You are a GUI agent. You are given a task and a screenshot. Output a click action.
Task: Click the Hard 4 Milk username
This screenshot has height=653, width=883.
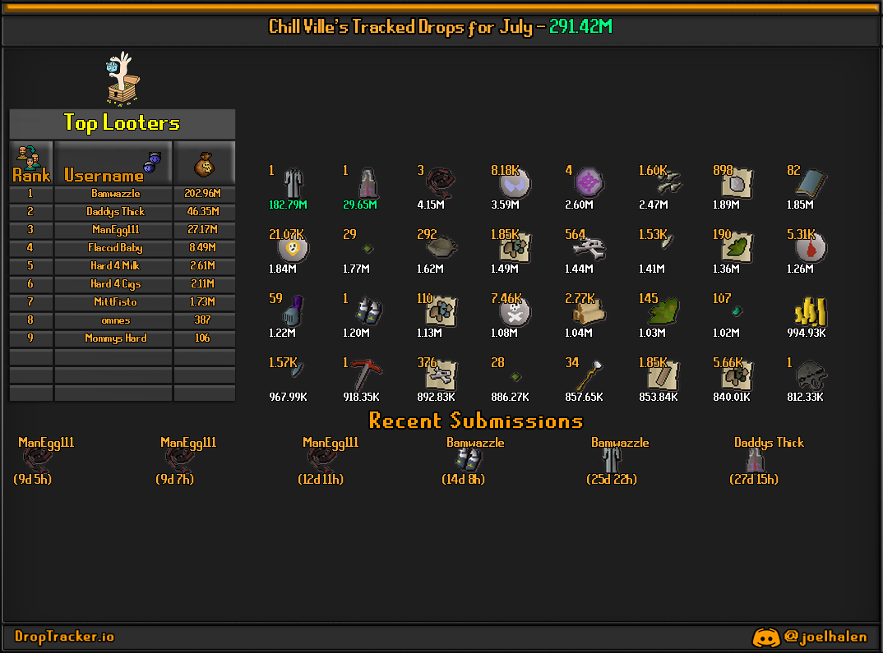click(x=115, y=265)
